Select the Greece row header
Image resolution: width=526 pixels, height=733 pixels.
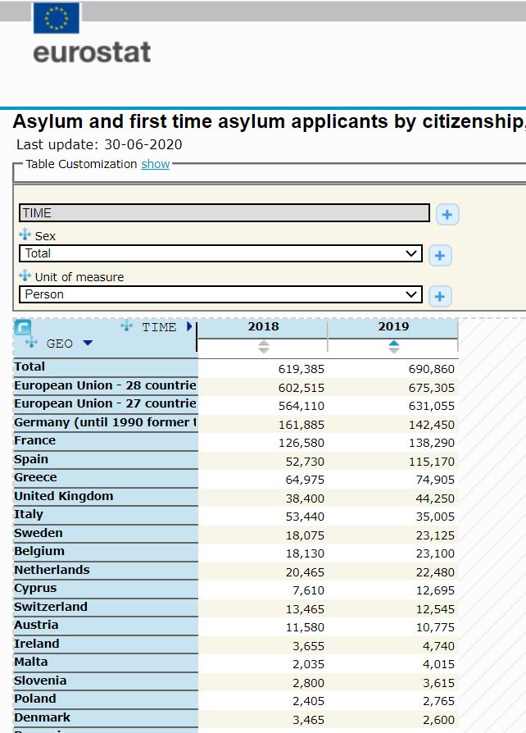click(x=106, y=478)
